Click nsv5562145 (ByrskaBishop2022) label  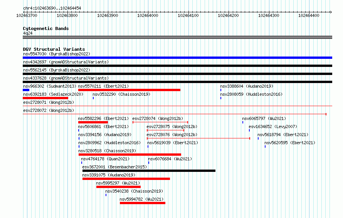tap(57, 70)
